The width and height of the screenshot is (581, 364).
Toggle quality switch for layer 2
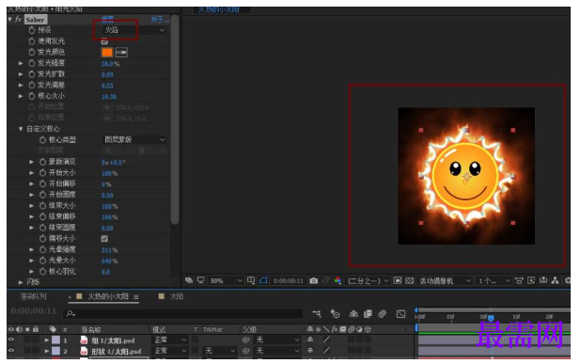(326, 351)
